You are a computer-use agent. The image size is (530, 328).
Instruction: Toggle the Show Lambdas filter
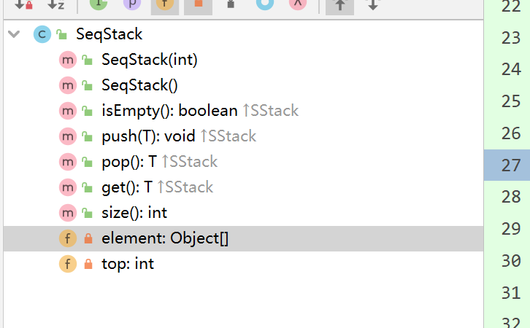(297, 4)
